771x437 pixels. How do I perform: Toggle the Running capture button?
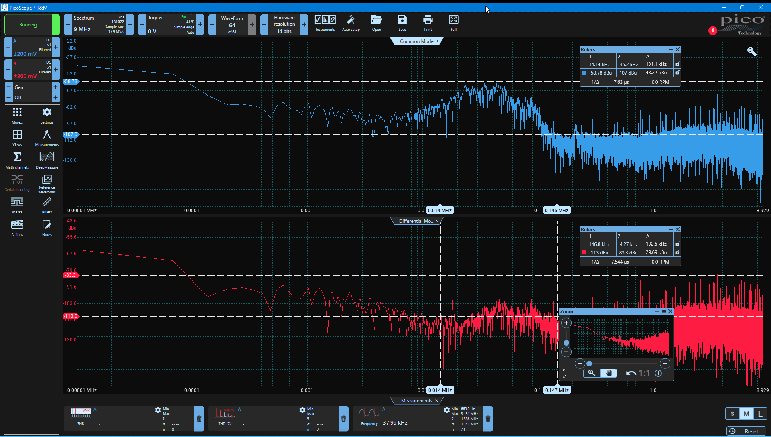(28, 25)
